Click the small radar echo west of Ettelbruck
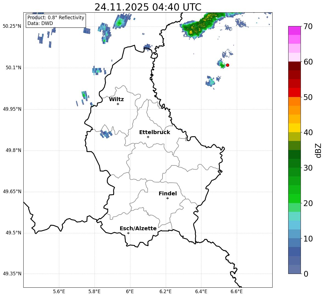The image size is (325, 297). pos(106,134)
